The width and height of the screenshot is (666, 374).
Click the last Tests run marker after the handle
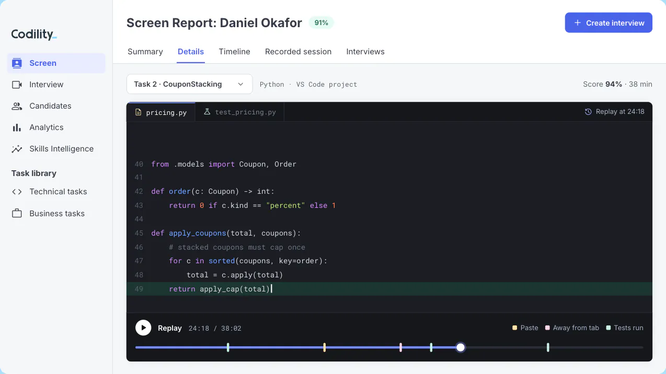(548, 347)
